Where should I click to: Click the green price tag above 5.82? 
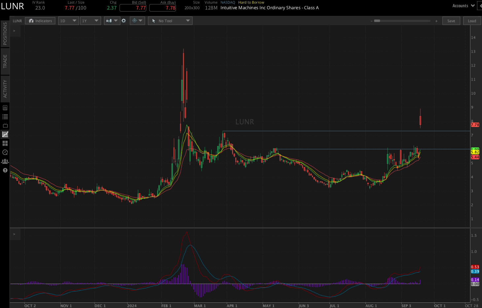(475, 149)
